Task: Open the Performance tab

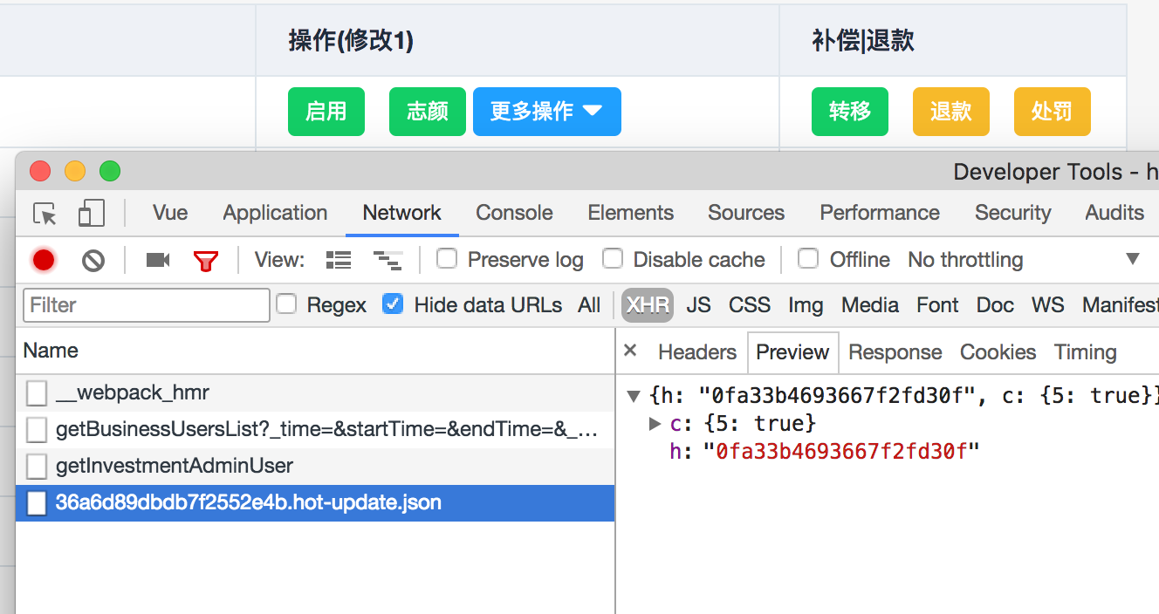Action: click(880, 213)
